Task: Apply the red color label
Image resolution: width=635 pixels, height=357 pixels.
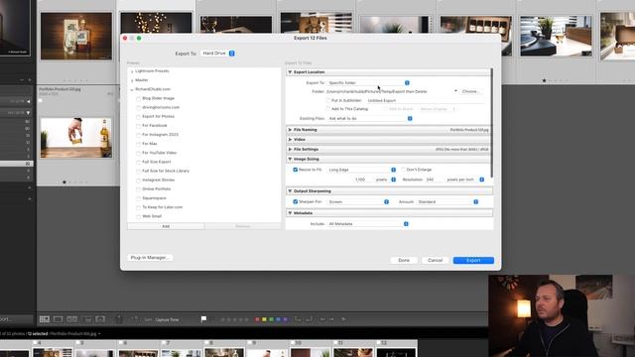Action: (x=257, y=319)
